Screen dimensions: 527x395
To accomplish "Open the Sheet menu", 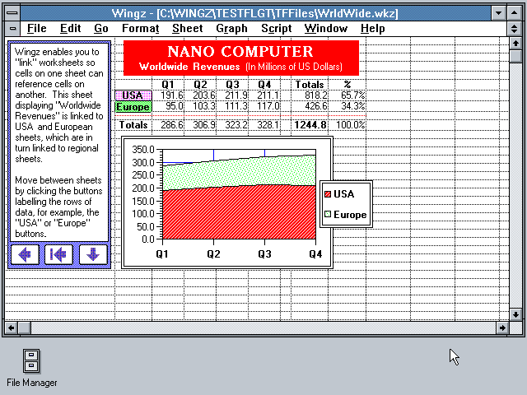I will point(188,29).
